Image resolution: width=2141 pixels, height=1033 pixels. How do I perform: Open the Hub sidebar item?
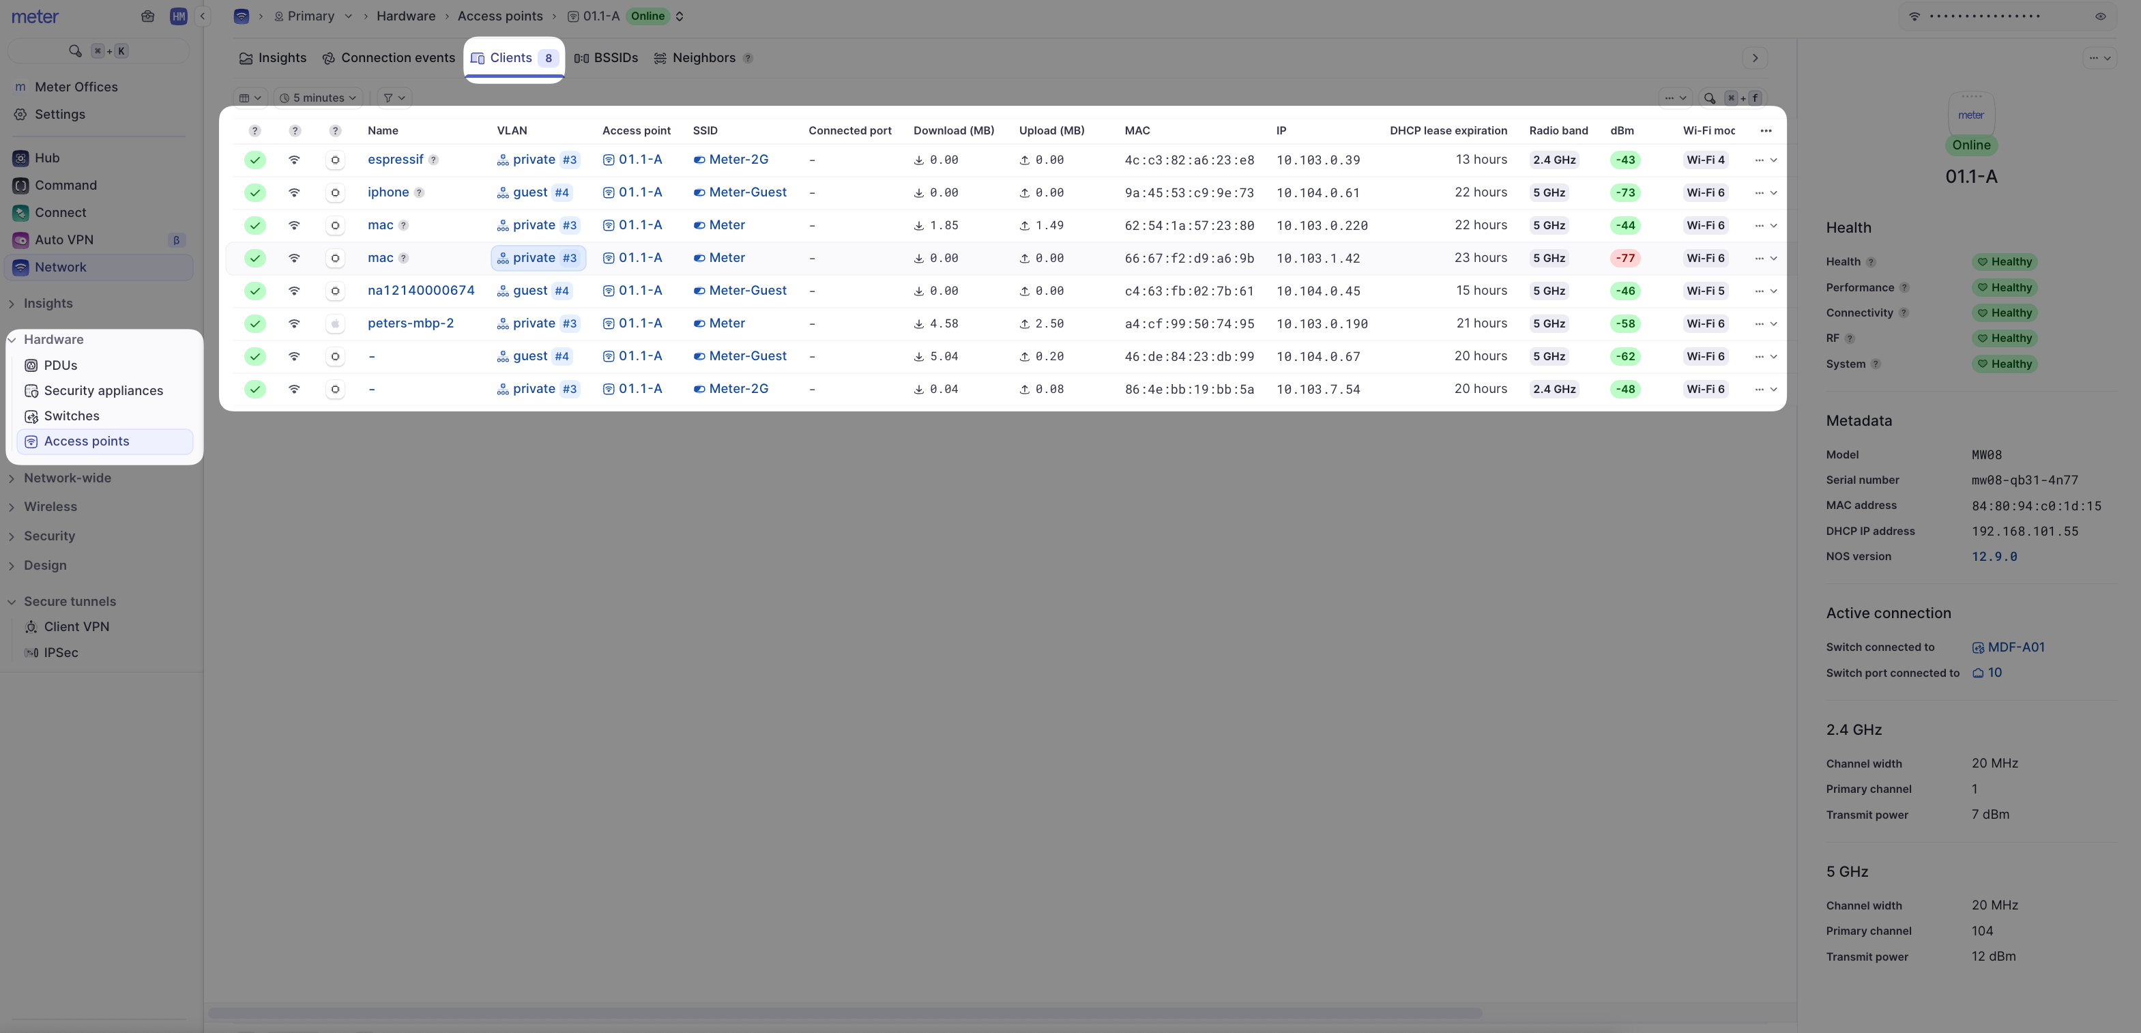[46, 158]
